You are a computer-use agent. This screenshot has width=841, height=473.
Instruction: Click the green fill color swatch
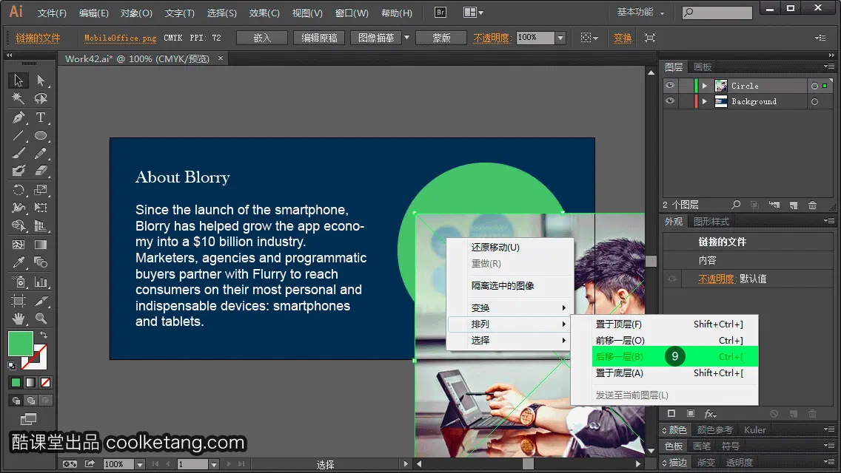tap(21, 344)
